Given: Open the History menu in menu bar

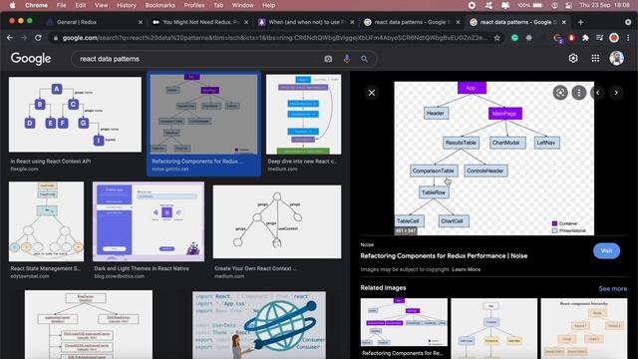Looking at the screenshot, I should (127, 5).
